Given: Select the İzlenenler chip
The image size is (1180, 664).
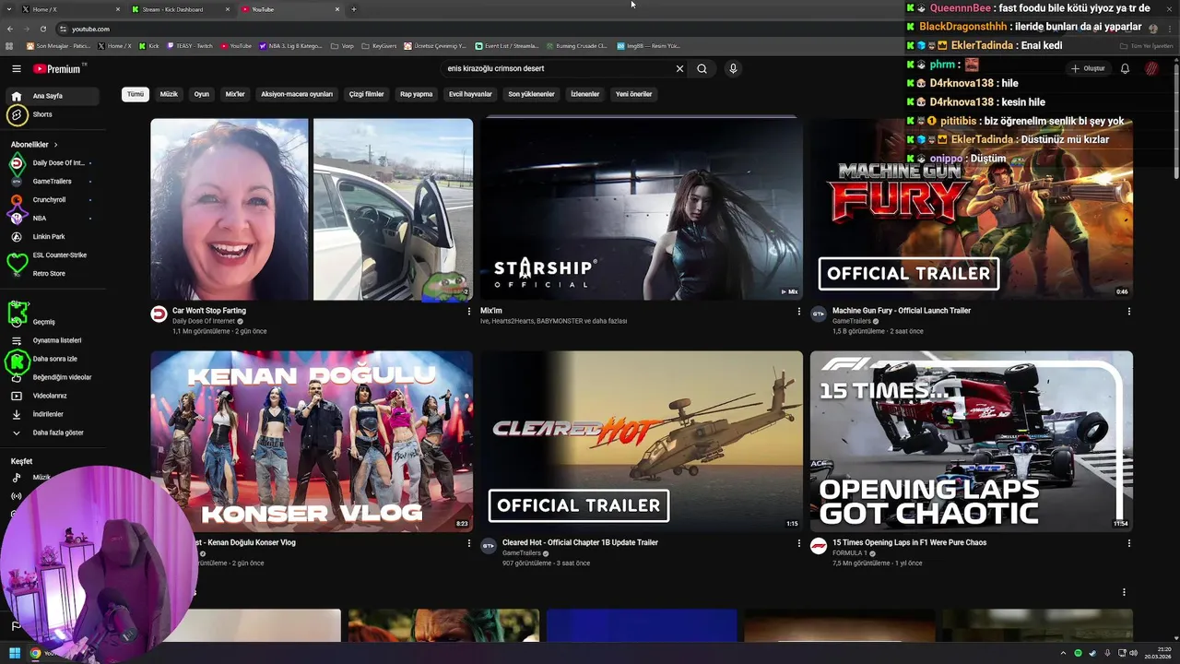Looking at the screenshot, I should 585,94.
